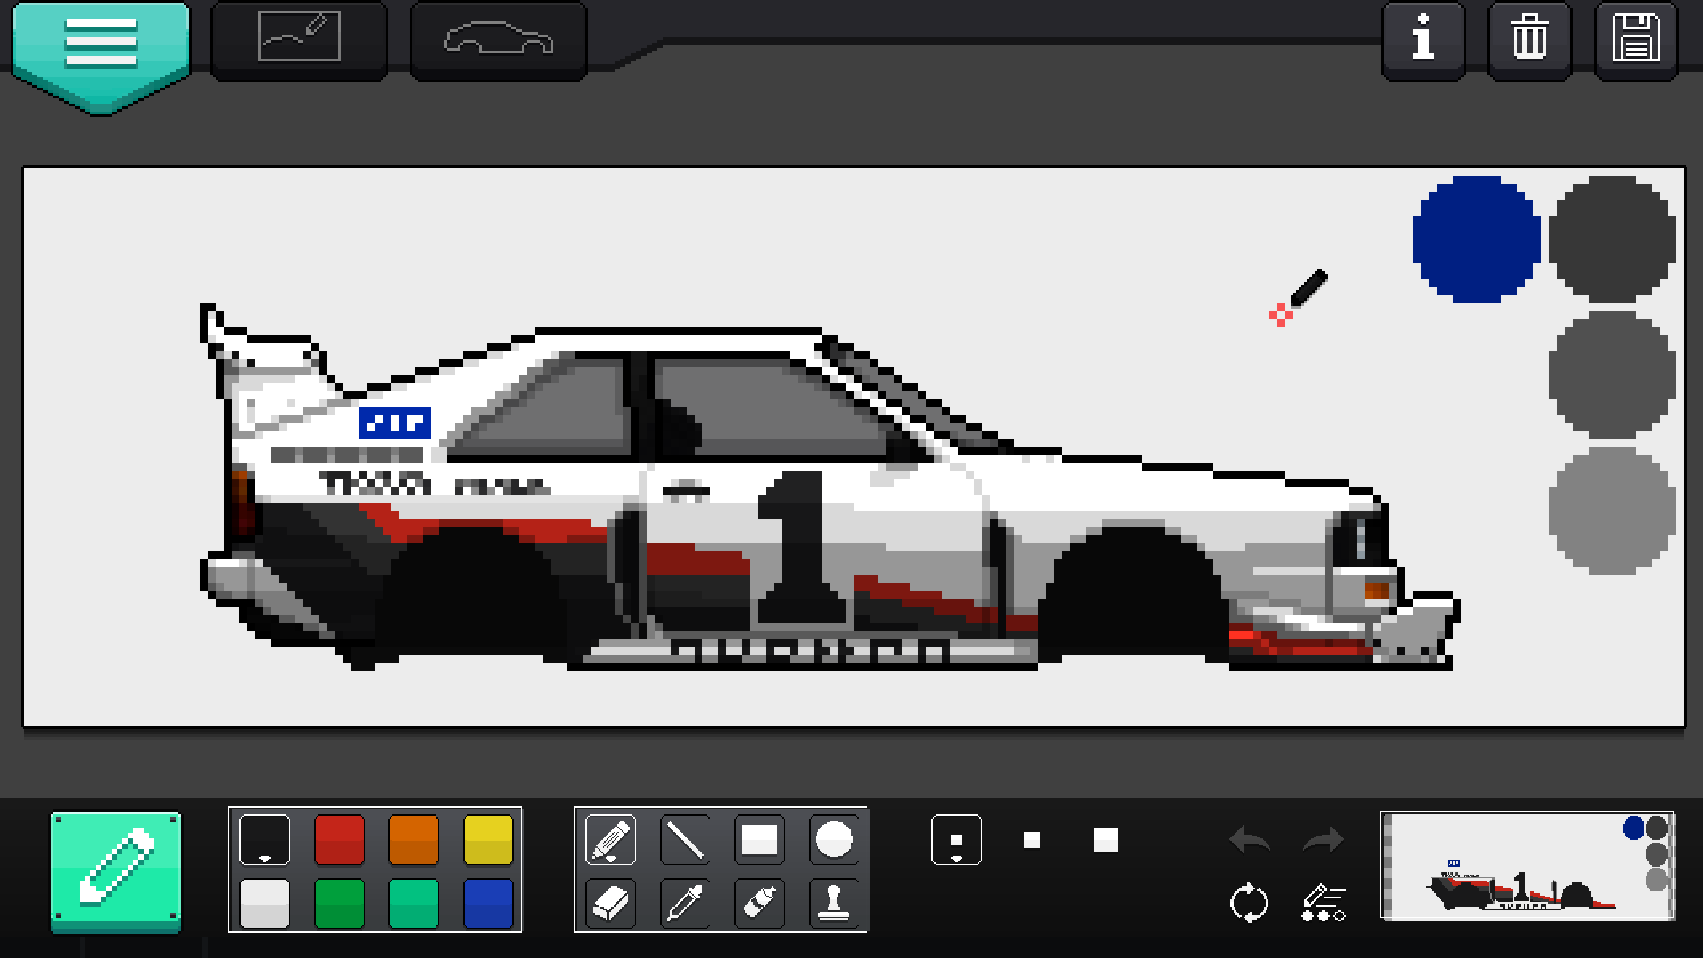
Task: Click the canvas preview thumbnail
Action: click(1527, 866)
